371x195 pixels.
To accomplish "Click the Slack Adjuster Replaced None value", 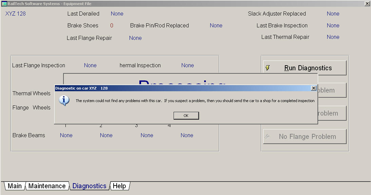I will tap(333, 14).
